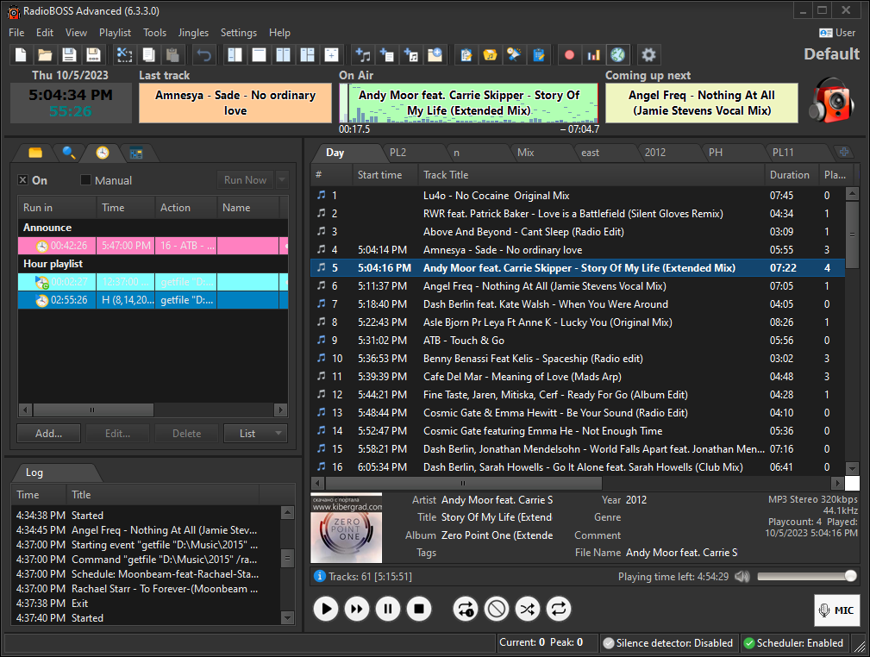Open the Jingles menu
Screen dimensions: 870x657
point(193,33)
